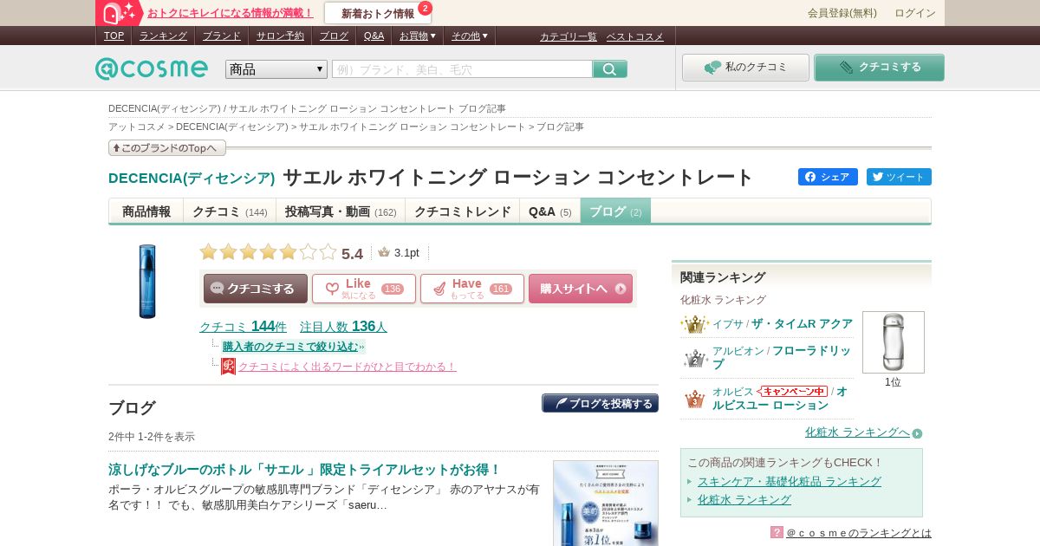Image resolution: width=1040 pixels, height=546 pixels.
Task: Click the green クチコミする header button
Action: 879,68
